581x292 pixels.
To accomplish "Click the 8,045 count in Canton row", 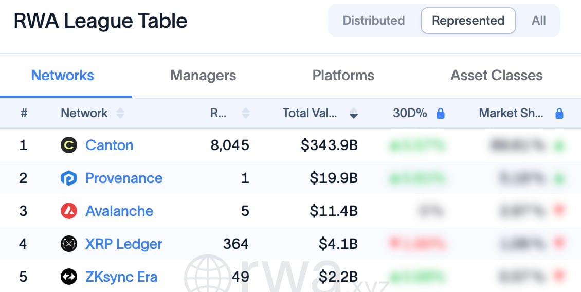I will pos(230,145).
